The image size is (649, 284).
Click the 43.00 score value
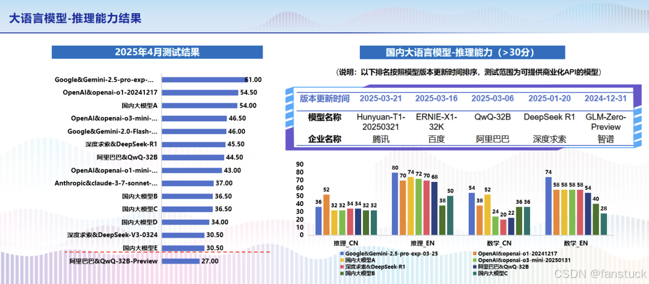(x=232, y=170)
